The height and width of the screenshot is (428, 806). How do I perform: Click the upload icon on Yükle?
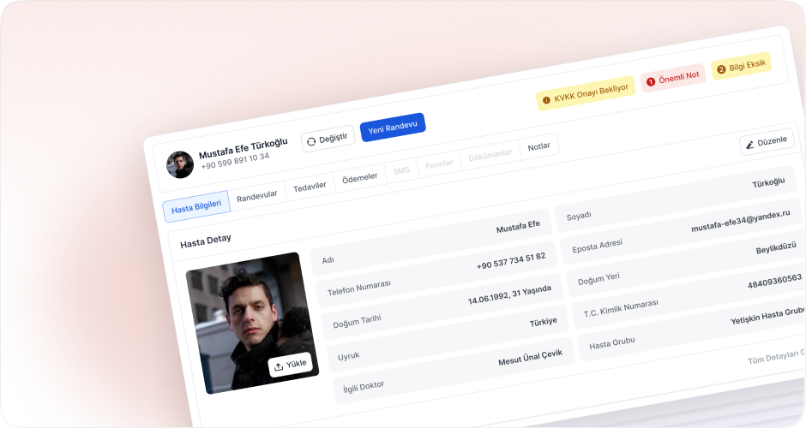point(278,367)
